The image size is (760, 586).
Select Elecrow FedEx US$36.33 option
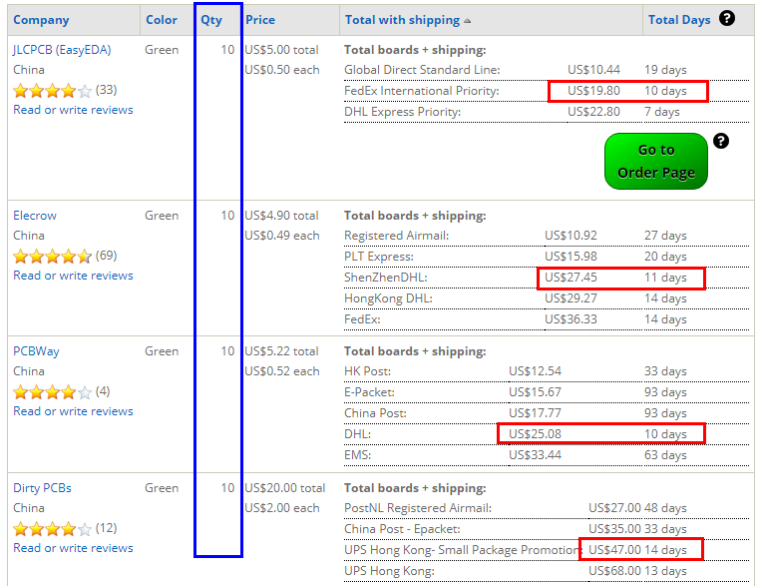click(547, 319)
